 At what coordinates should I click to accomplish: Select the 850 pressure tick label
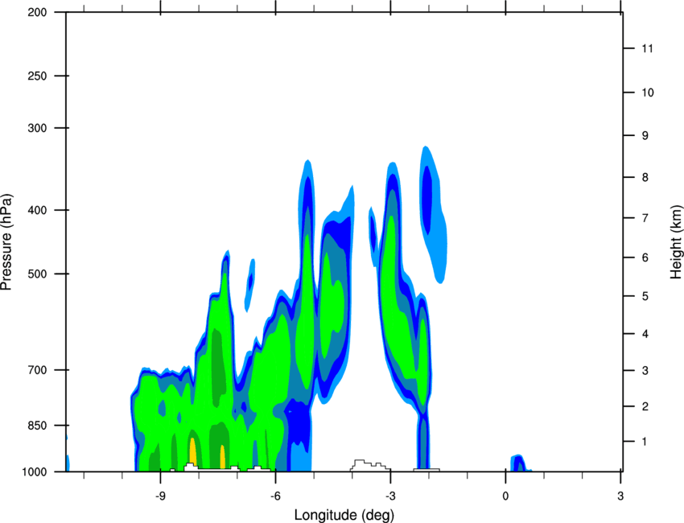click(x=37, y=426)
